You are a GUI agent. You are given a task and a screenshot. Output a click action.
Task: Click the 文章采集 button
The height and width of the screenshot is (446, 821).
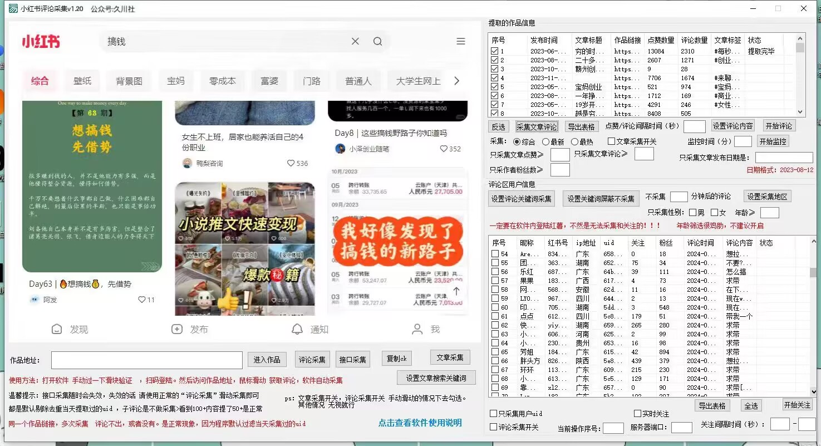point(450,357)
